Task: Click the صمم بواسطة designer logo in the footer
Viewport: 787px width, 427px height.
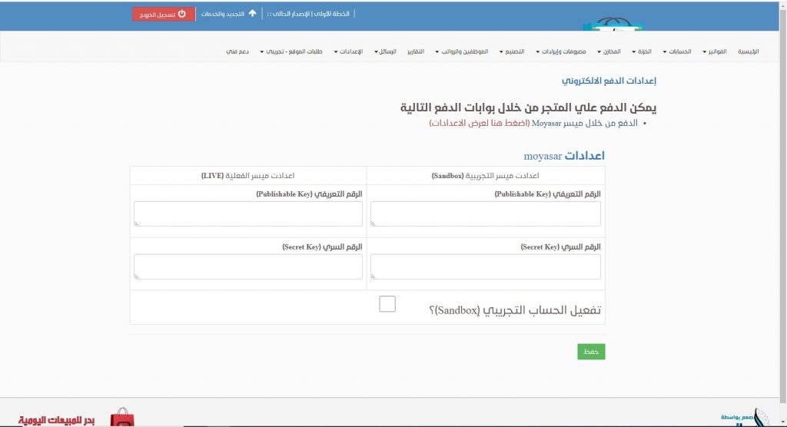Action: click(745, 418)
